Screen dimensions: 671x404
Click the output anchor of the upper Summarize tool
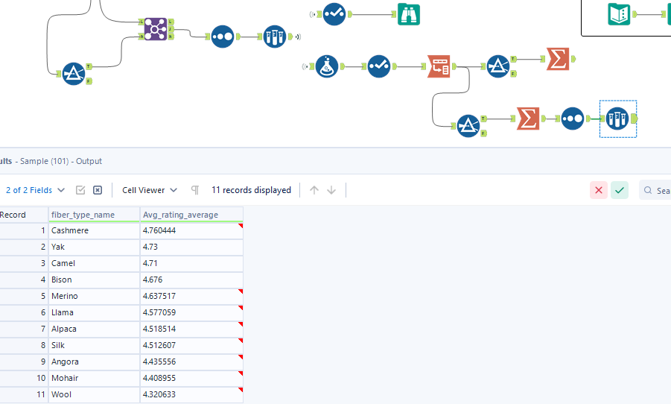[x=573, y=59]
